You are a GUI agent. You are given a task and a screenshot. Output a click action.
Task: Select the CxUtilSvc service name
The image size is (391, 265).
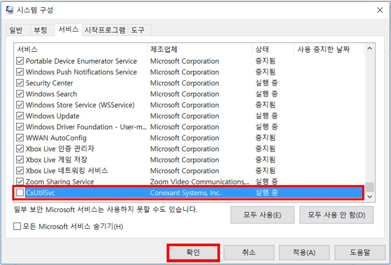click(40, 193)
